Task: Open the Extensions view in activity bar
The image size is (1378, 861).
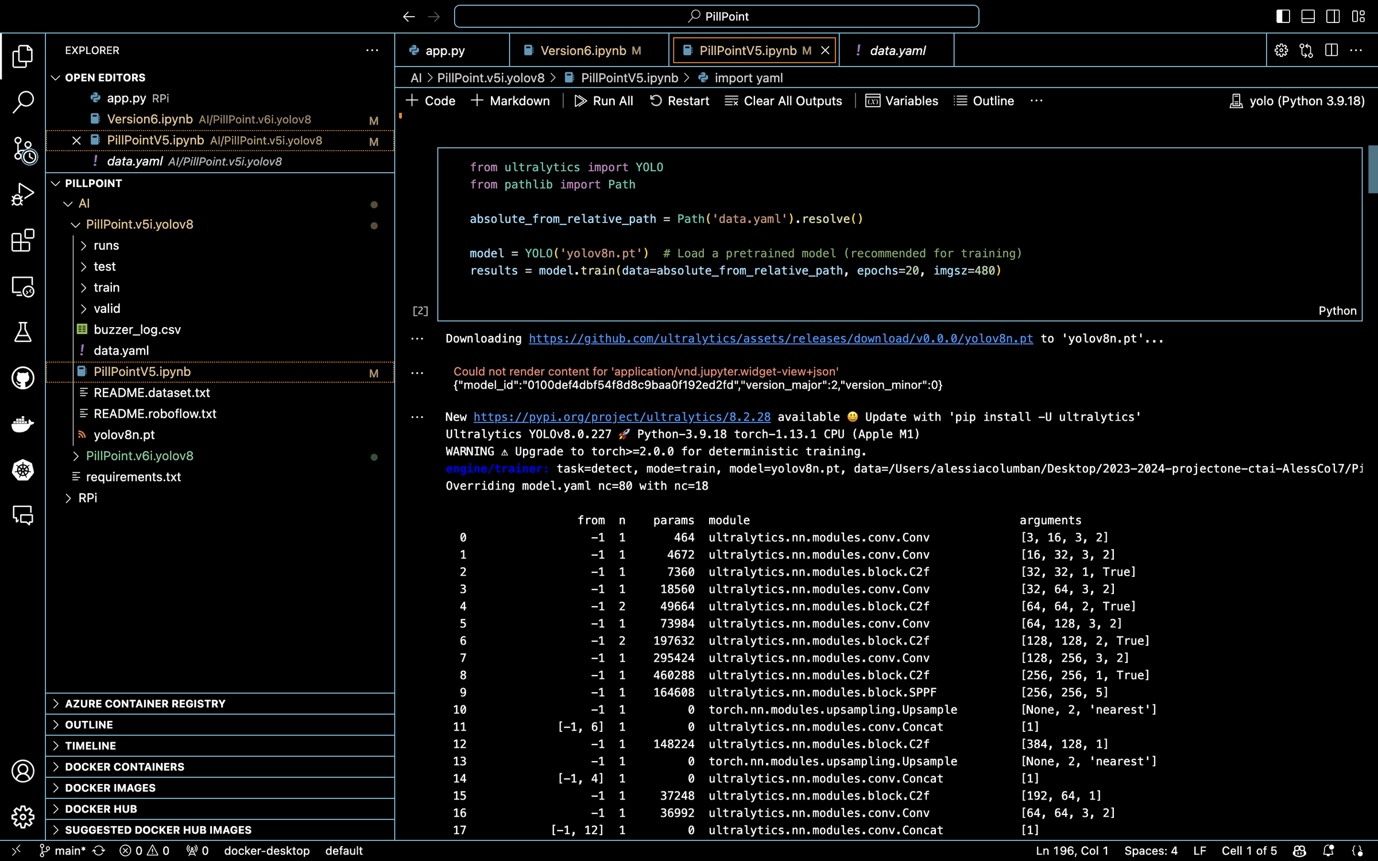Action: tap(23, 241)
